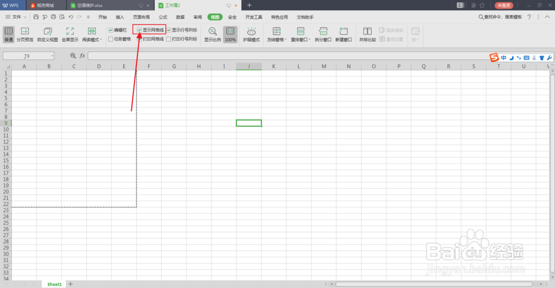555x288 pixels.
Task: Click the vertical scrollbar on the right
Action: pos(552,173)
